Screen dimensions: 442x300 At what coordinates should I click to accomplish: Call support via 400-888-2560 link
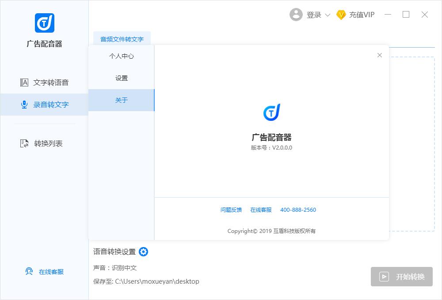298,210
